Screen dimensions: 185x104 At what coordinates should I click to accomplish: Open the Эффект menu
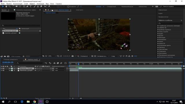tap(32, 4)
